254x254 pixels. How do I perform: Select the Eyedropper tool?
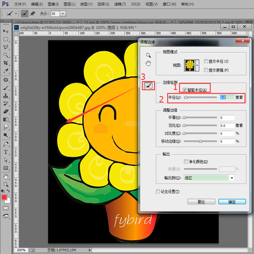click(x=6, y=71)
